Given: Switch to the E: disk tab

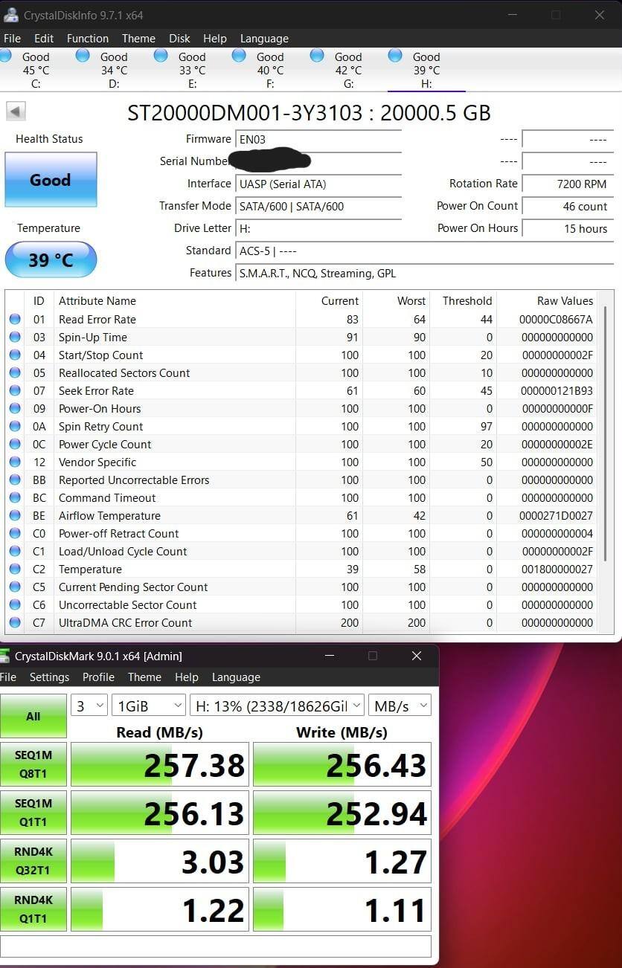Looking at the screenshot, I should pos(192,70).
